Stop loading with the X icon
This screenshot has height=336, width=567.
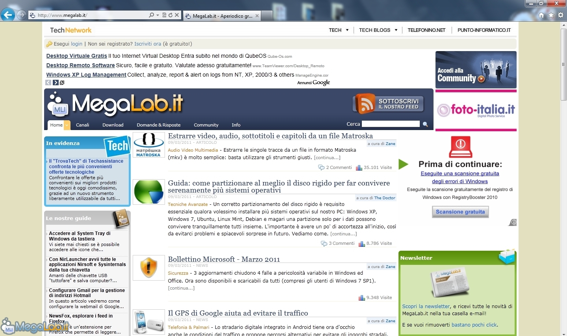point(177,15)
